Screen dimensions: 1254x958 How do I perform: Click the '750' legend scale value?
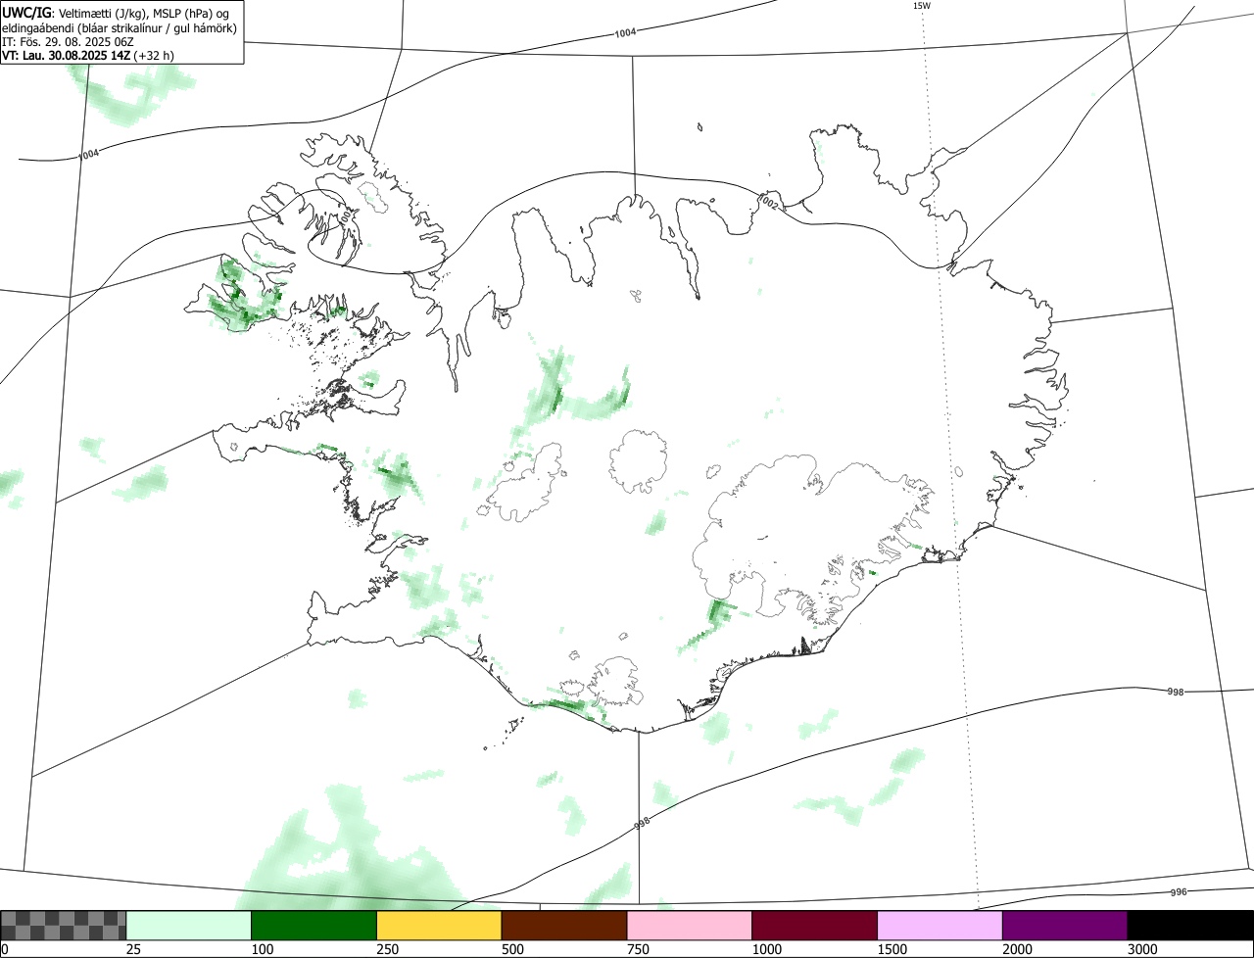(x=638, y=949)
